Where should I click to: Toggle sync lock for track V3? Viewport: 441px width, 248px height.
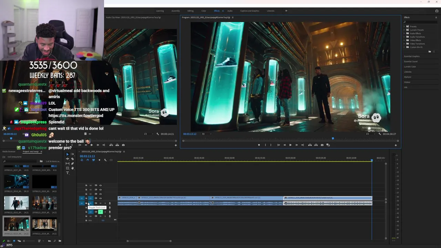point(96,190)
